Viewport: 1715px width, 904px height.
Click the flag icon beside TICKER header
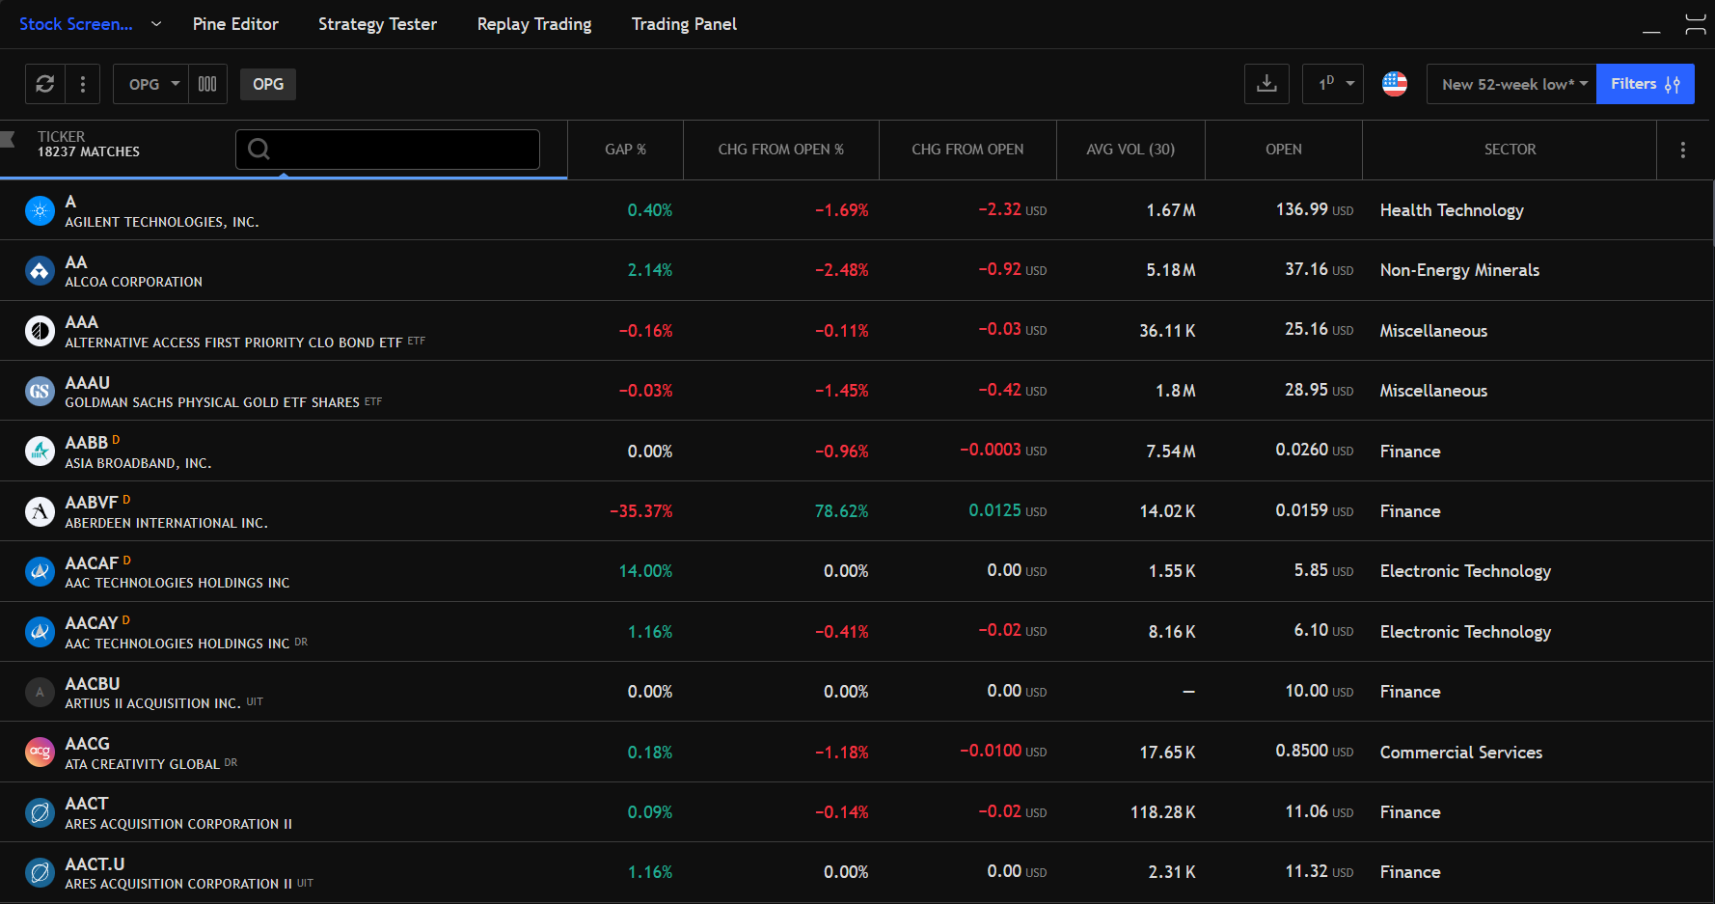pyautogui.click(x=8, y=139)
